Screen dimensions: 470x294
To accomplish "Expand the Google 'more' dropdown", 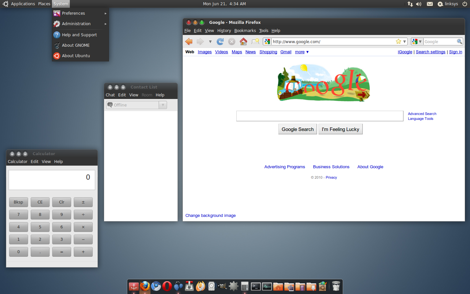I will 302,52.
